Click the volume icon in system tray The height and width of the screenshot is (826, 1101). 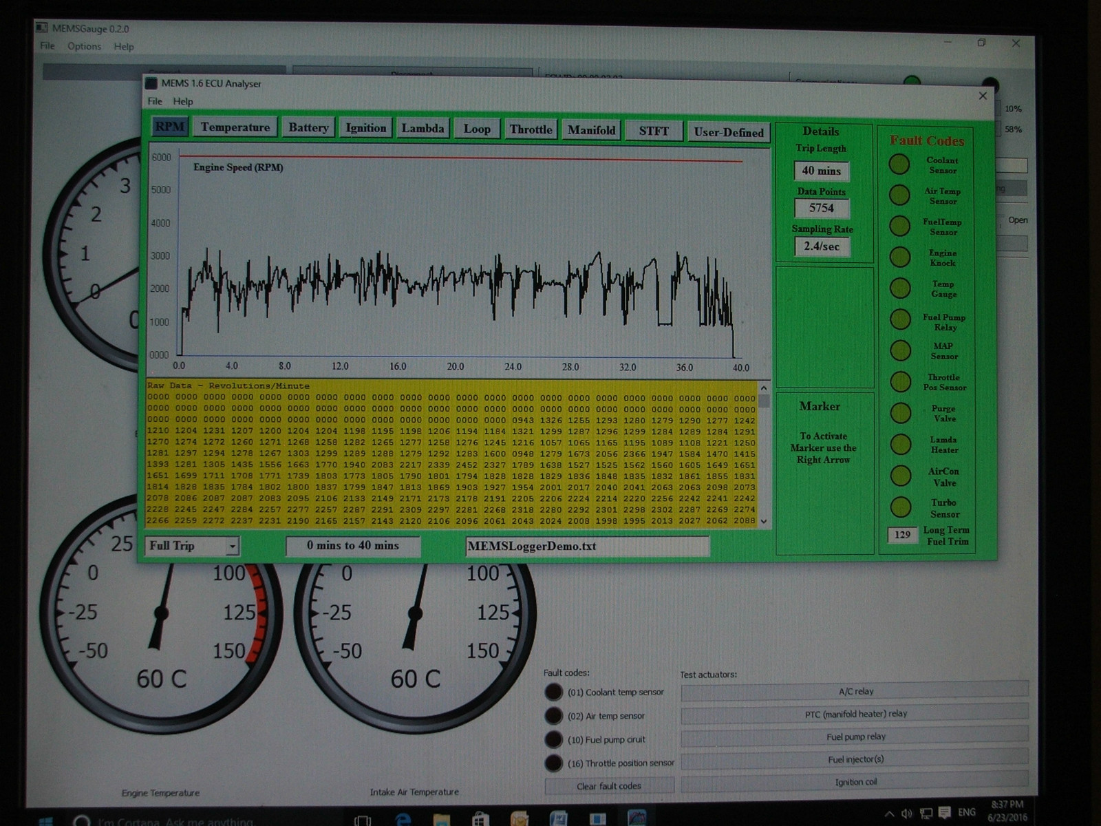(x=907, y=814)
